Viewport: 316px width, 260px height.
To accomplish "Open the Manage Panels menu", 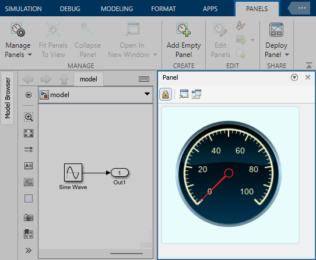I will [18, 40].
